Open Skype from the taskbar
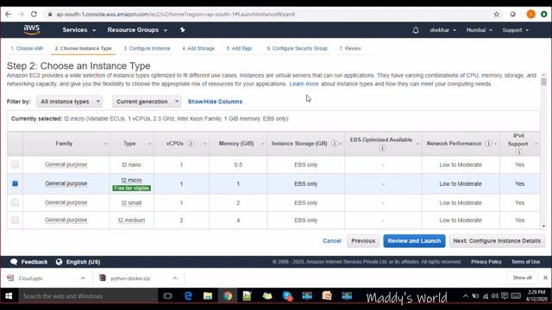Viewport: 552px width, 310px height. tap(287, 296)
